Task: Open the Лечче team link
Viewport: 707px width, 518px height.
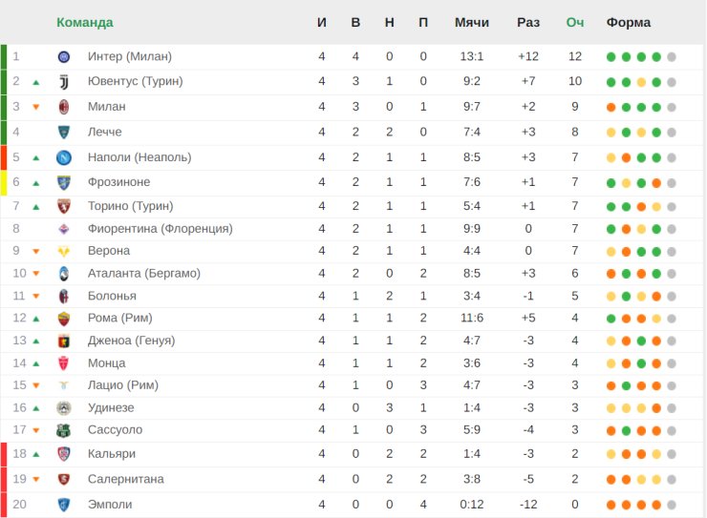Action: tap(104, 132)
